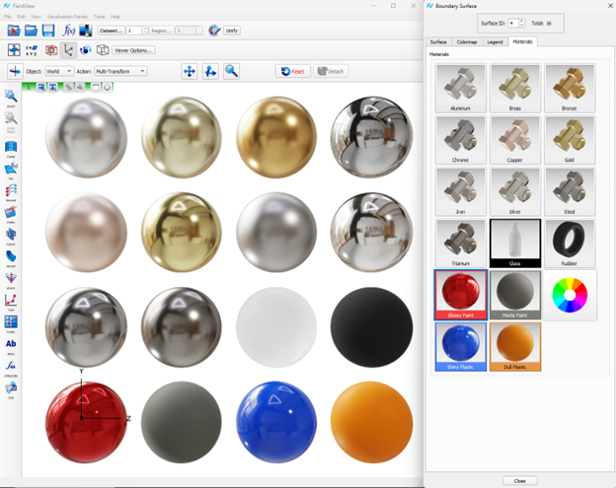Click the open folder icon in the toolbar

pyautogui.click(x=32, y=31)
